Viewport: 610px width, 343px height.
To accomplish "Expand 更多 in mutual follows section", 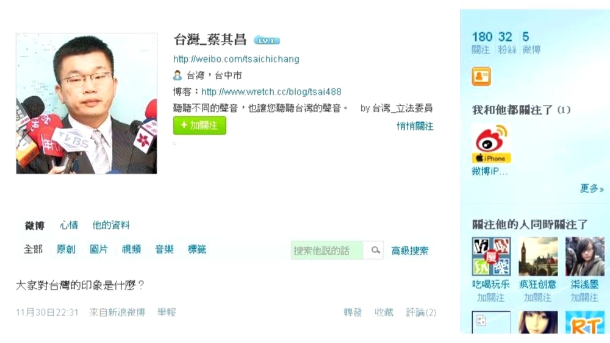I will point(591,188).
